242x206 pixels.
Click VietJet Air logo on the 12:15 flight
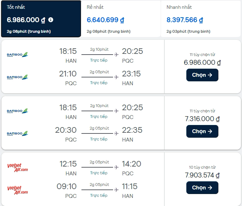coord(18,168)
